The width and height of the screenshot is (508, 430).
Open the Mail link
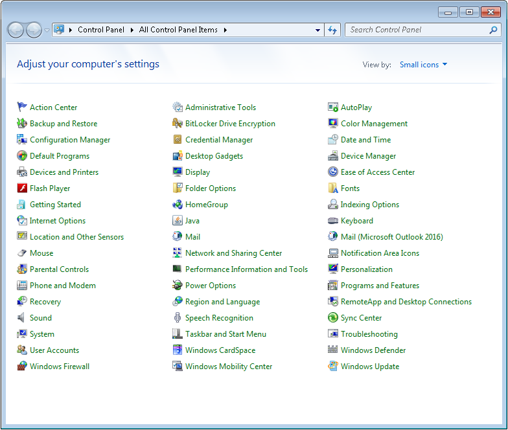193,237
